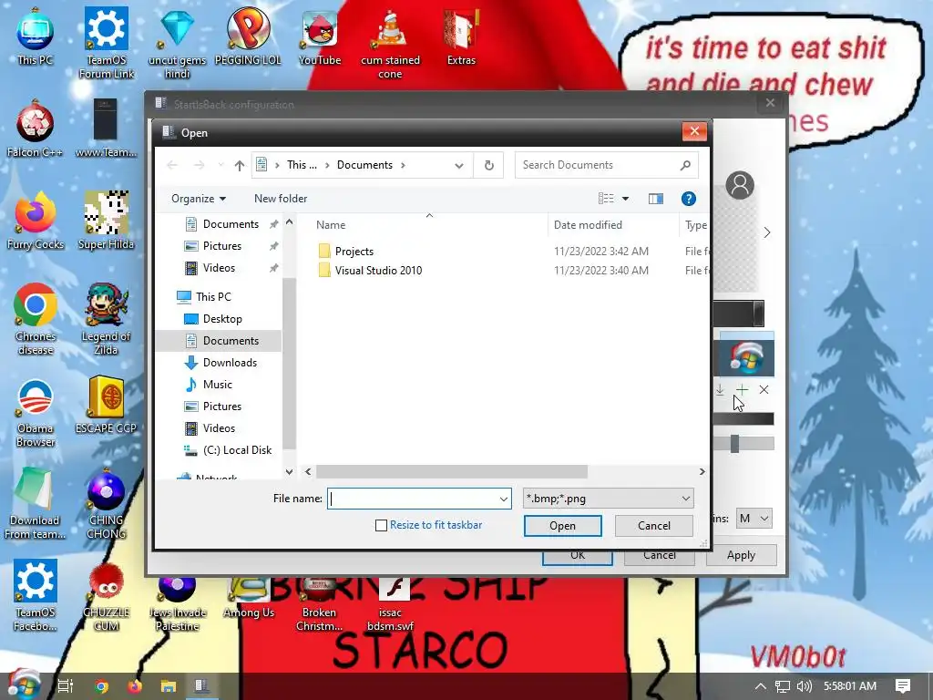This screenshot has height=700, width=933.
Task: Click Apply in StartIsBack configuration
Action: [x=741, y=555]
